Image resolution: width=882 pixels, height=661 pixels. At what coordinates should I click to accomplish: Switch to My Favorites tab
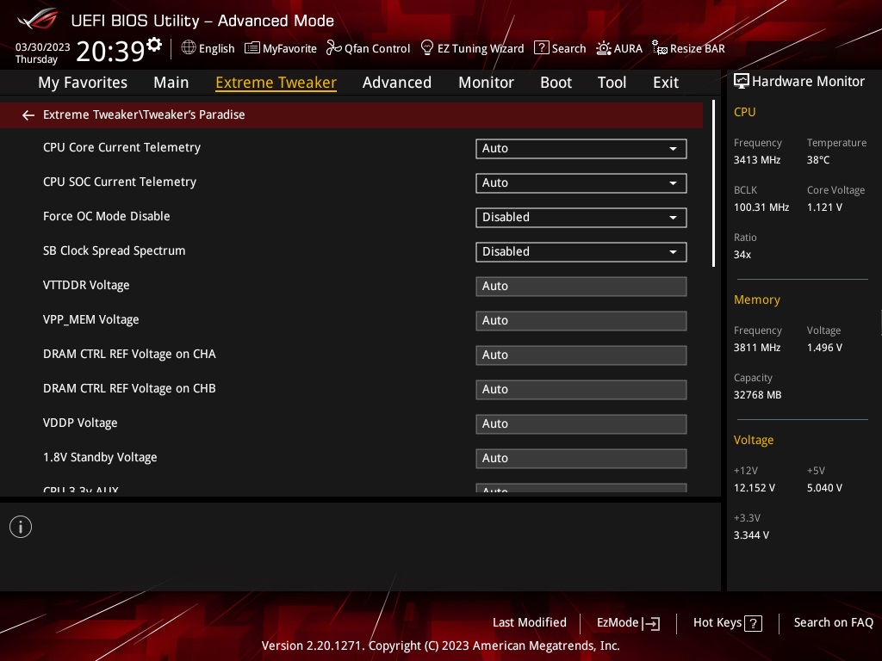click(83, 83)
